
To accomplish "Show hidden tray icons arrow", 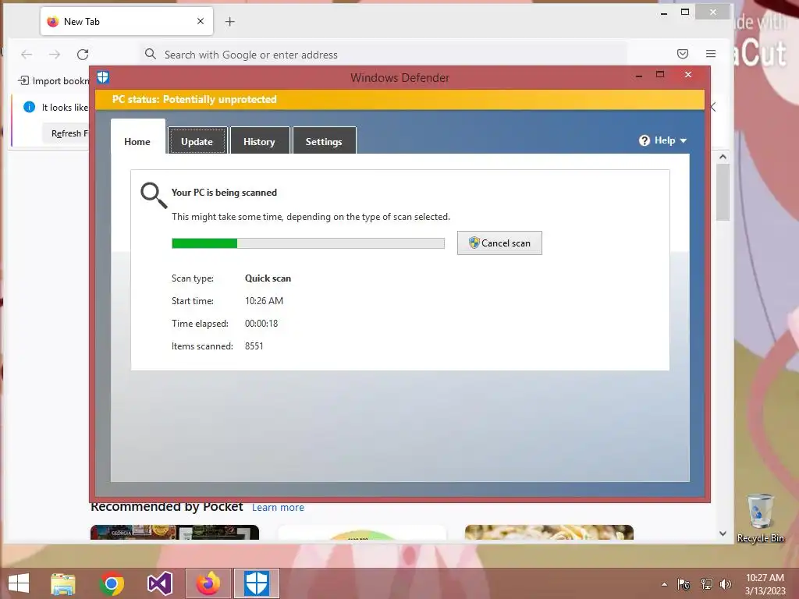I will tap(664, 584).
